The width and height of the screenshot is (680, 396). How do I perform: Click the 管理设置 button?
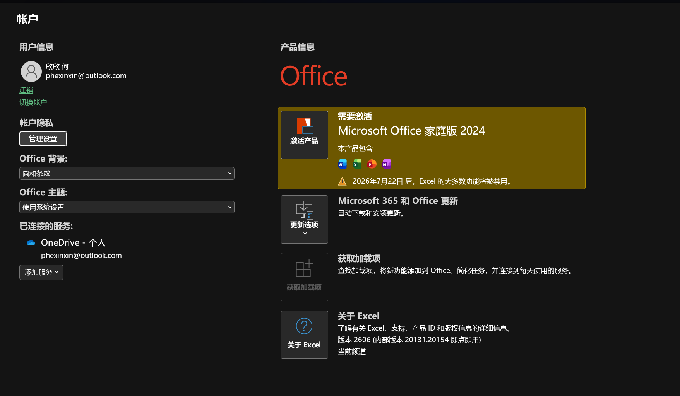pos(43,139)
